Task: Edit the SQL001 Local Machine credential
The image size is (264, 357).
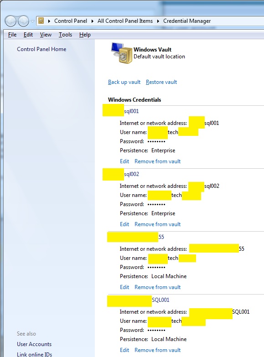Action: coord(124,350)
